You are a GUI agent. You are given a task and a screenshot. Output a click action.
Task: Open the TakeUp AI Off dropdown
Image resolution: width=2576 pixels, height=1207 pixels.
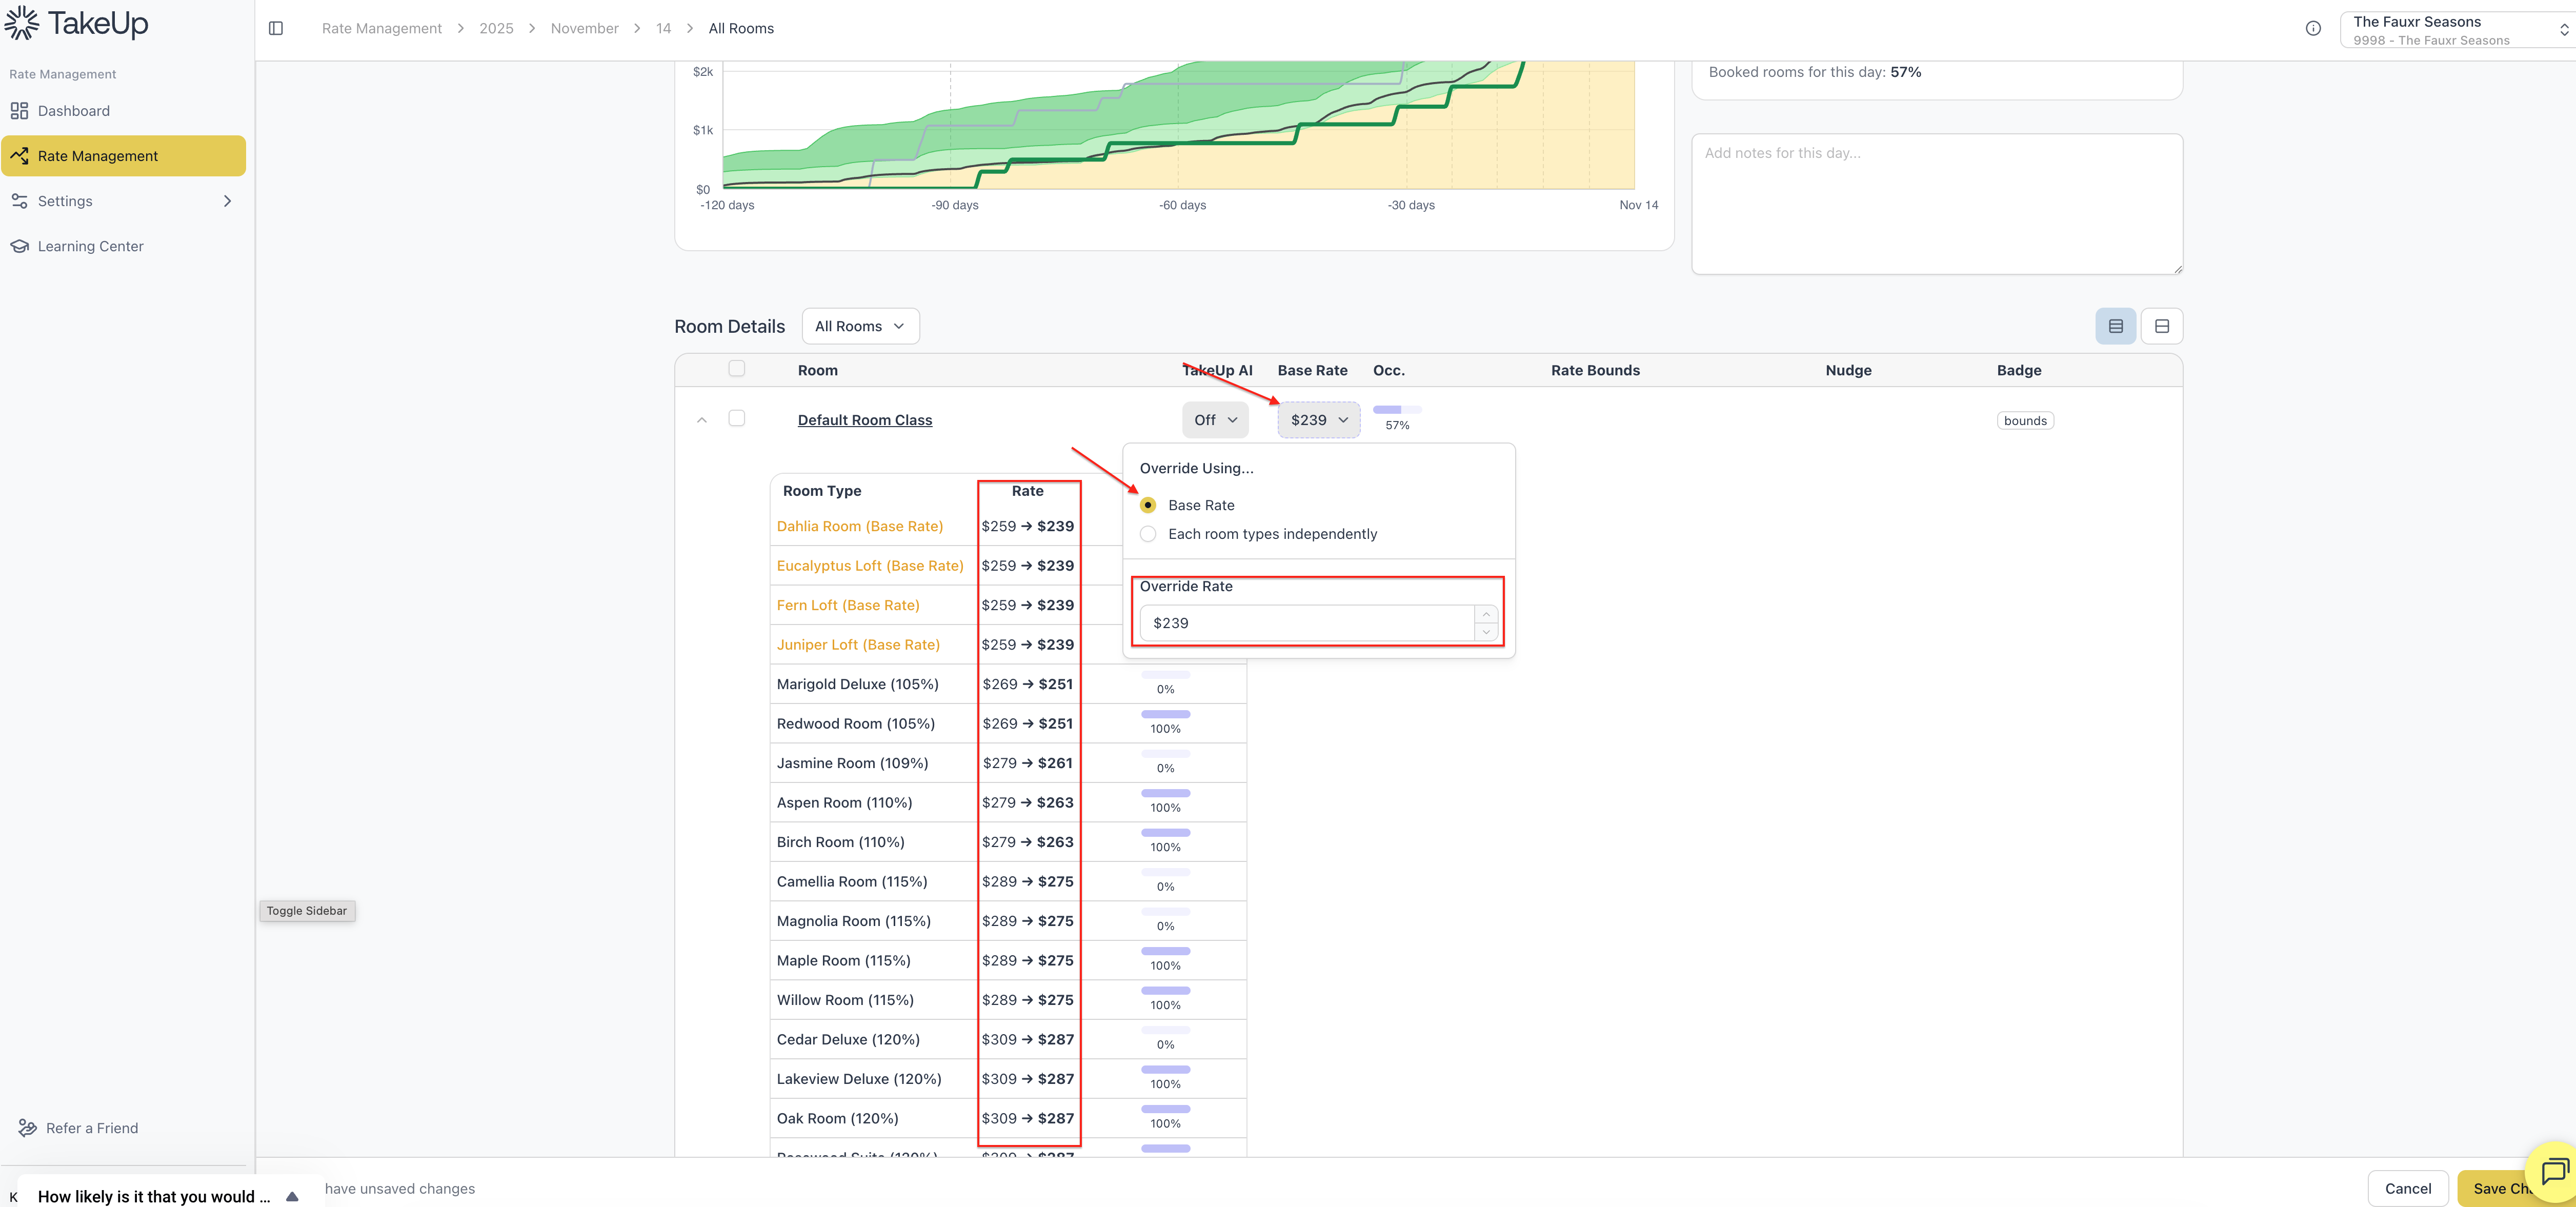pos(1215,420)
